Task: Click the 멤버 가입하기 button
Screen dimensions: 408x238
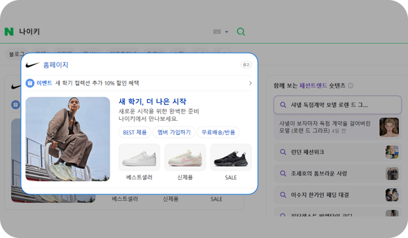Action: click(x=174, y=132)
